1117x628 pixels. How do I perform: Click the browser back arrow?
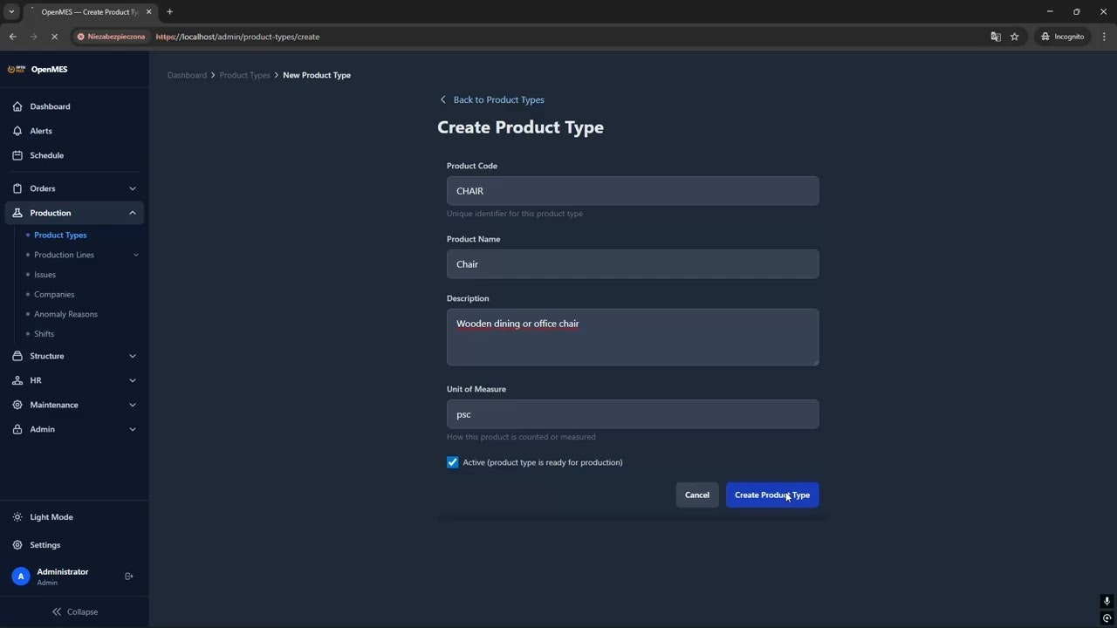[x=12, y=37]
